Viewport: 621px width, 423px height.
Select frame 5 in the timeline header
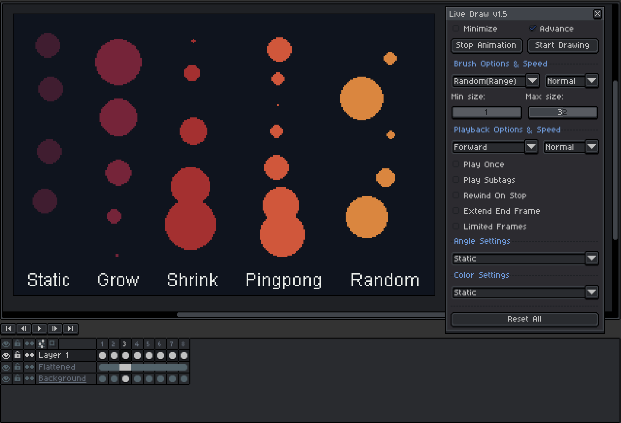tap(149, 344)
